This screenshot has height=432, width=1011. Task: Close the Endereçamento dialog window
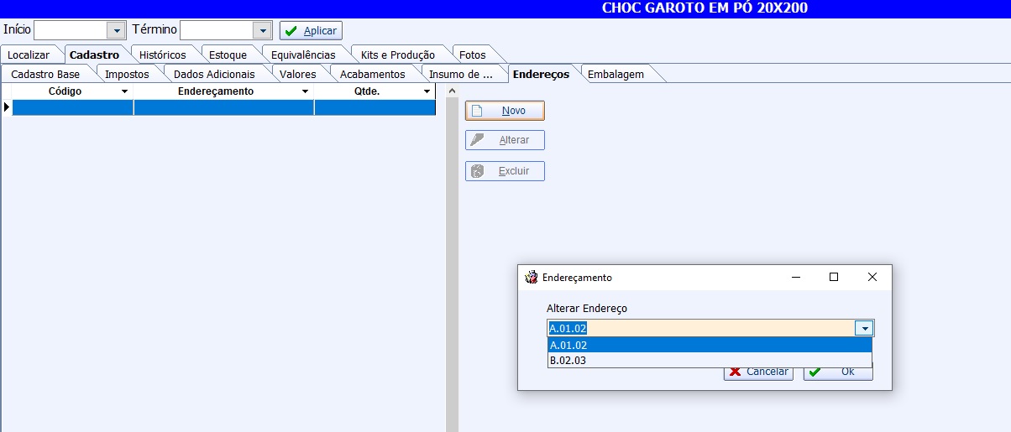[872, 277]
